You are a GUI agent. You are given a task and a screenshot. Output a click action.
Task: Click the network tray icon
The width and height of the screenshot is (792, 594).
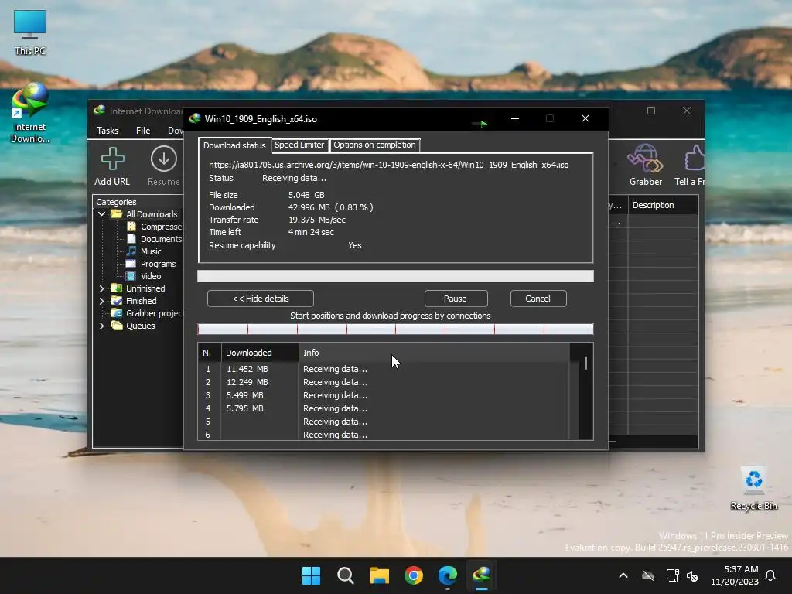[672, 575]
